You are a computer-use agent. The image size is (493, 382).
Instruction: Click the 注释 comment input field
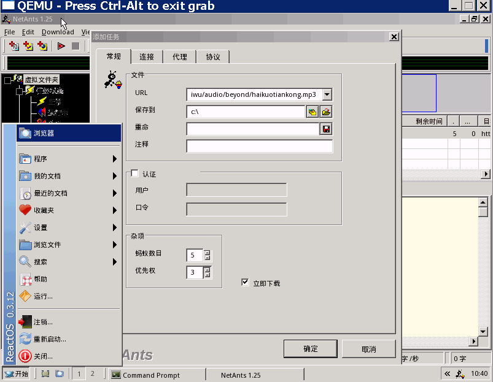coord(259,147)
